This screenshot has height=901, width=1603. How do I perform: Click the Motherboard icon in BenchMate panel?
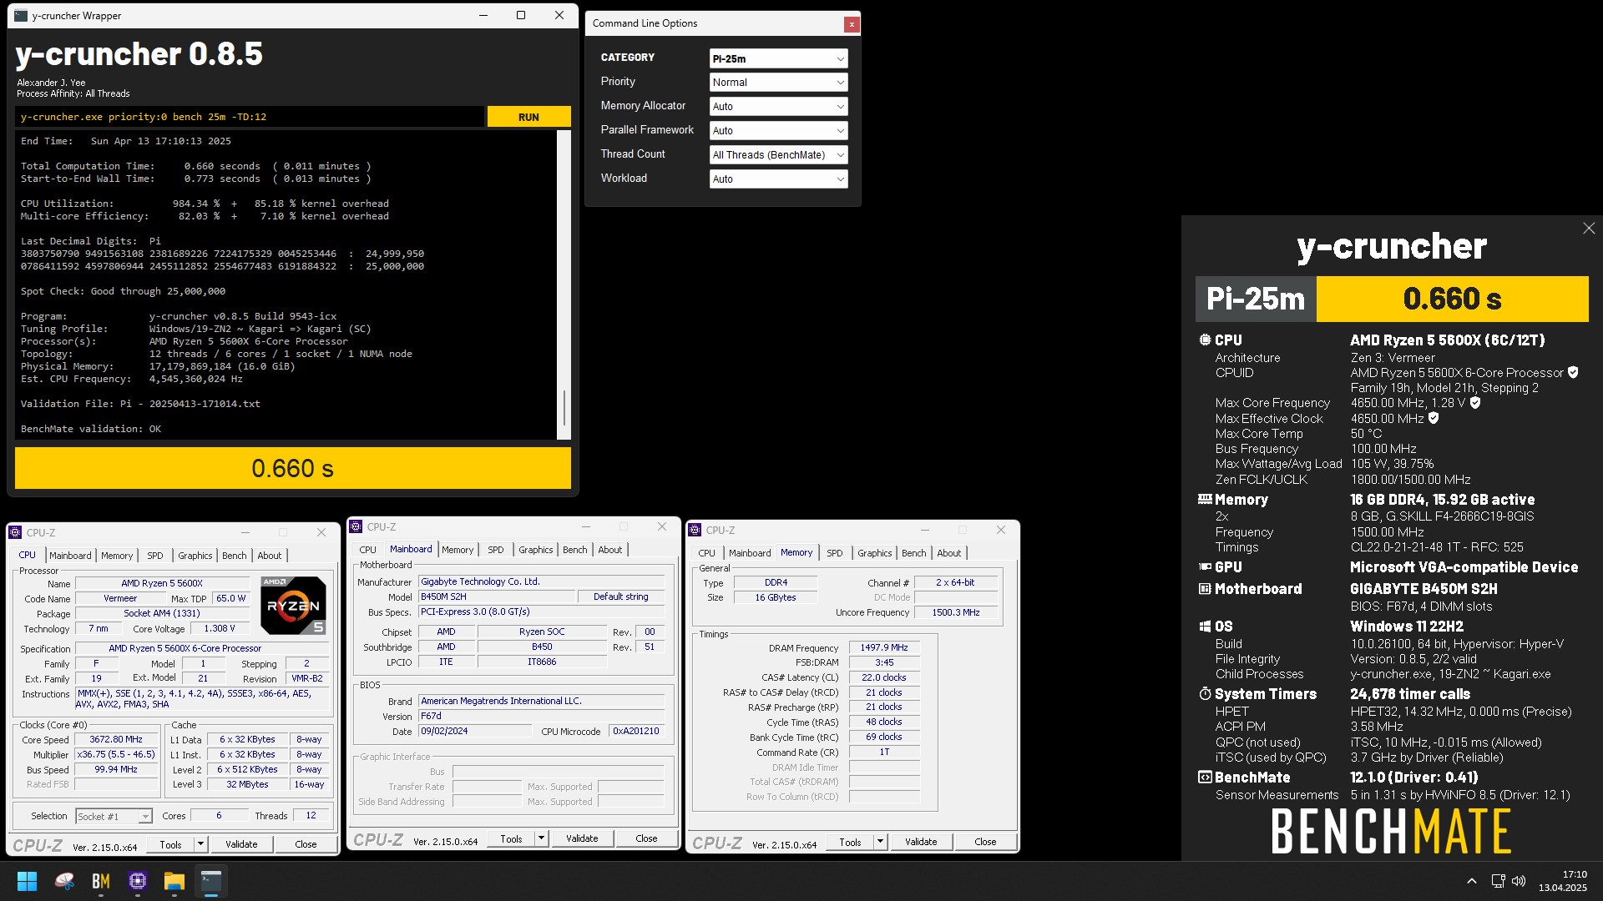pos(1205,589)
